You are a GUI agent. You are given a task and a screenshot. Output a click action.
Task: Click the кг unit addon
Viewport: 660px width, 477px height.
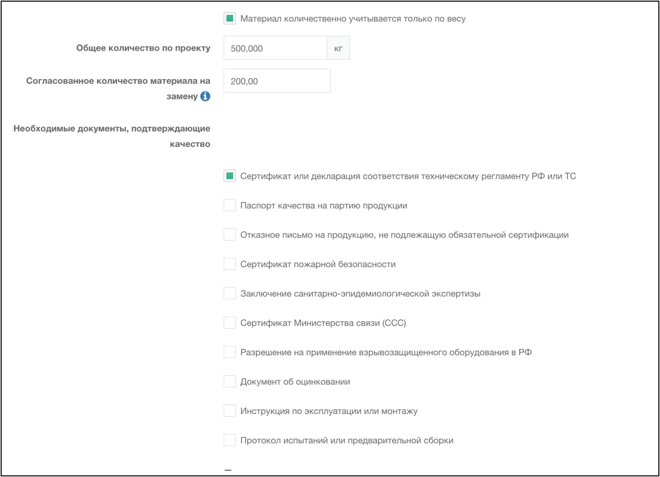tap(338, 48)
